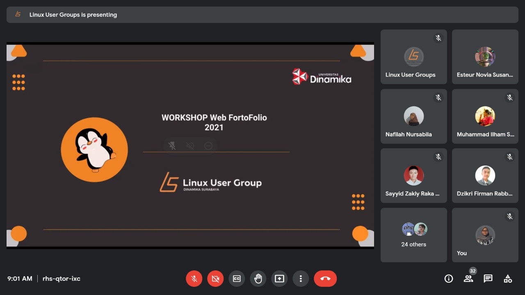Click the "Linux User Groups" name label in tile
This screenshot has width=525, height=295.
point(411,75)
